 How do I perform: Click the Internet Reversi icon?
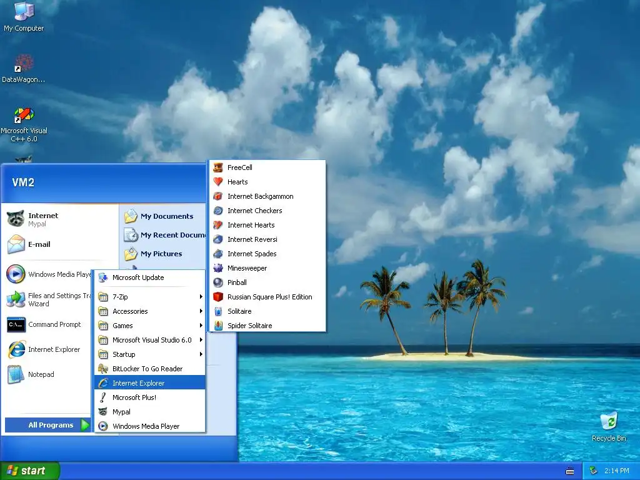(x=218, y=239)
